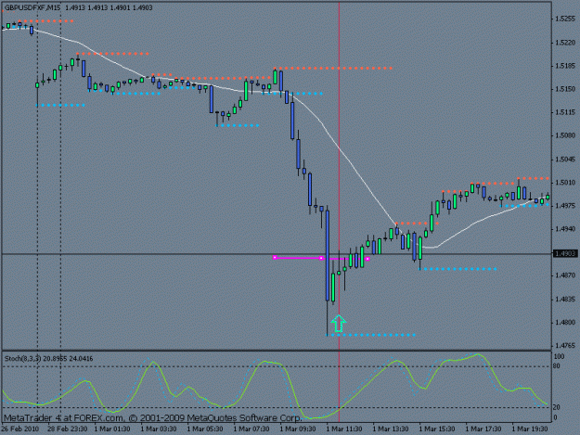Click the 1 Mar 19:30 time label

(530, 429)
